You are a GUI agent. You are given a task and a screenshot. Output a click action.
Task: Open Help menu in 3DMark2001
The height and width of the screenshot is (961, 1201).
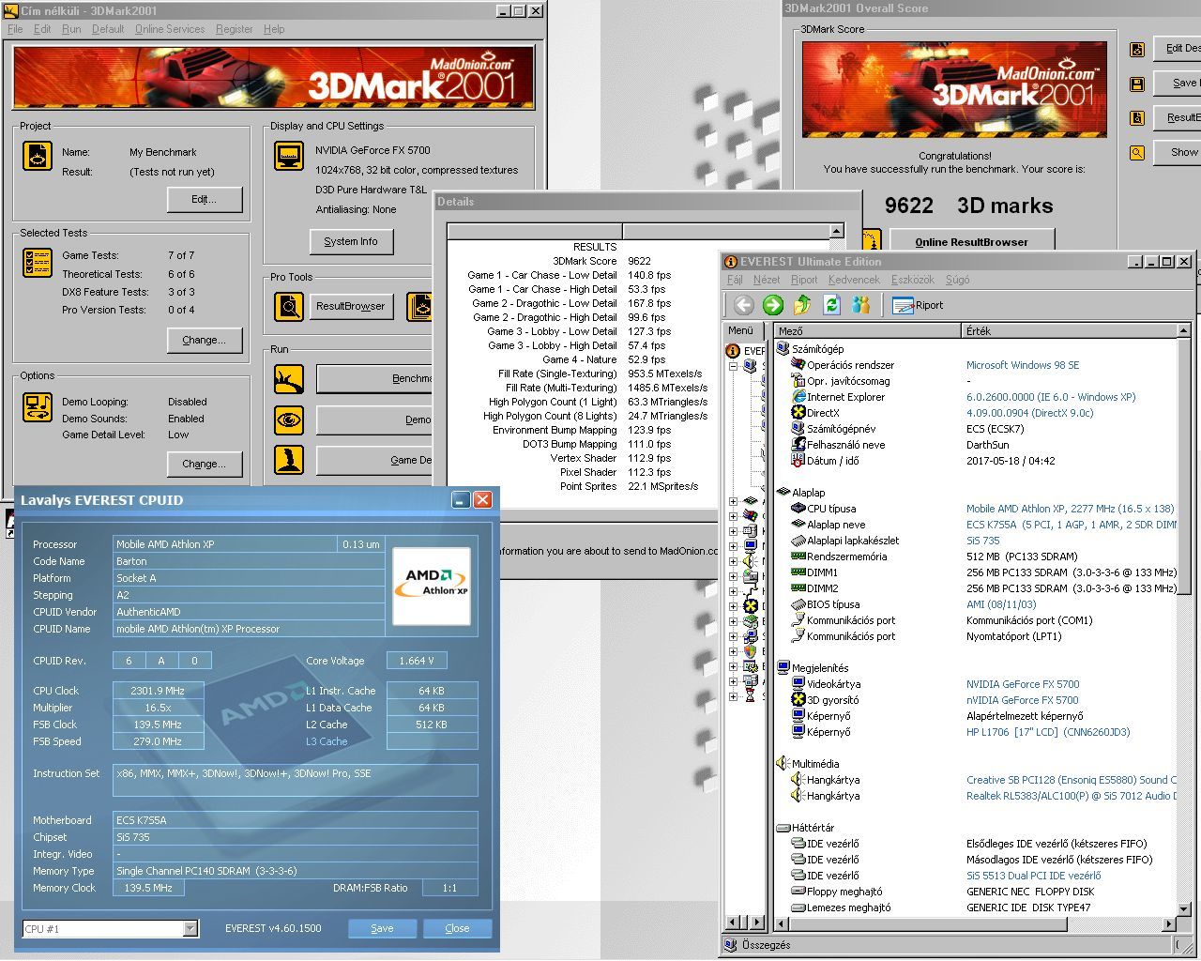click(x=274, y=29)
